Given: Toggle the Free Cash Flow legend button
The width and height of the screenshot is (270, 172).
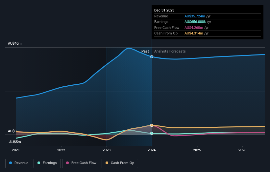Looking at the screenshot, I should tap(81, 163).
